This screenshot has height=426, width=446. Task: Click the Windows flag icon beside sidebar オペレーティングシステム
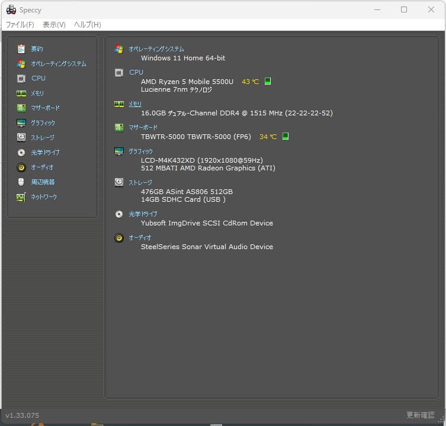[x=21, y=64]
